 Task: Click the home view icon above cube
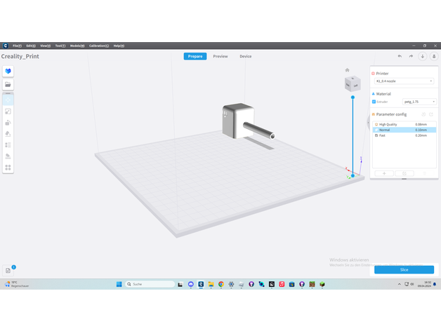tap(347, 70)
